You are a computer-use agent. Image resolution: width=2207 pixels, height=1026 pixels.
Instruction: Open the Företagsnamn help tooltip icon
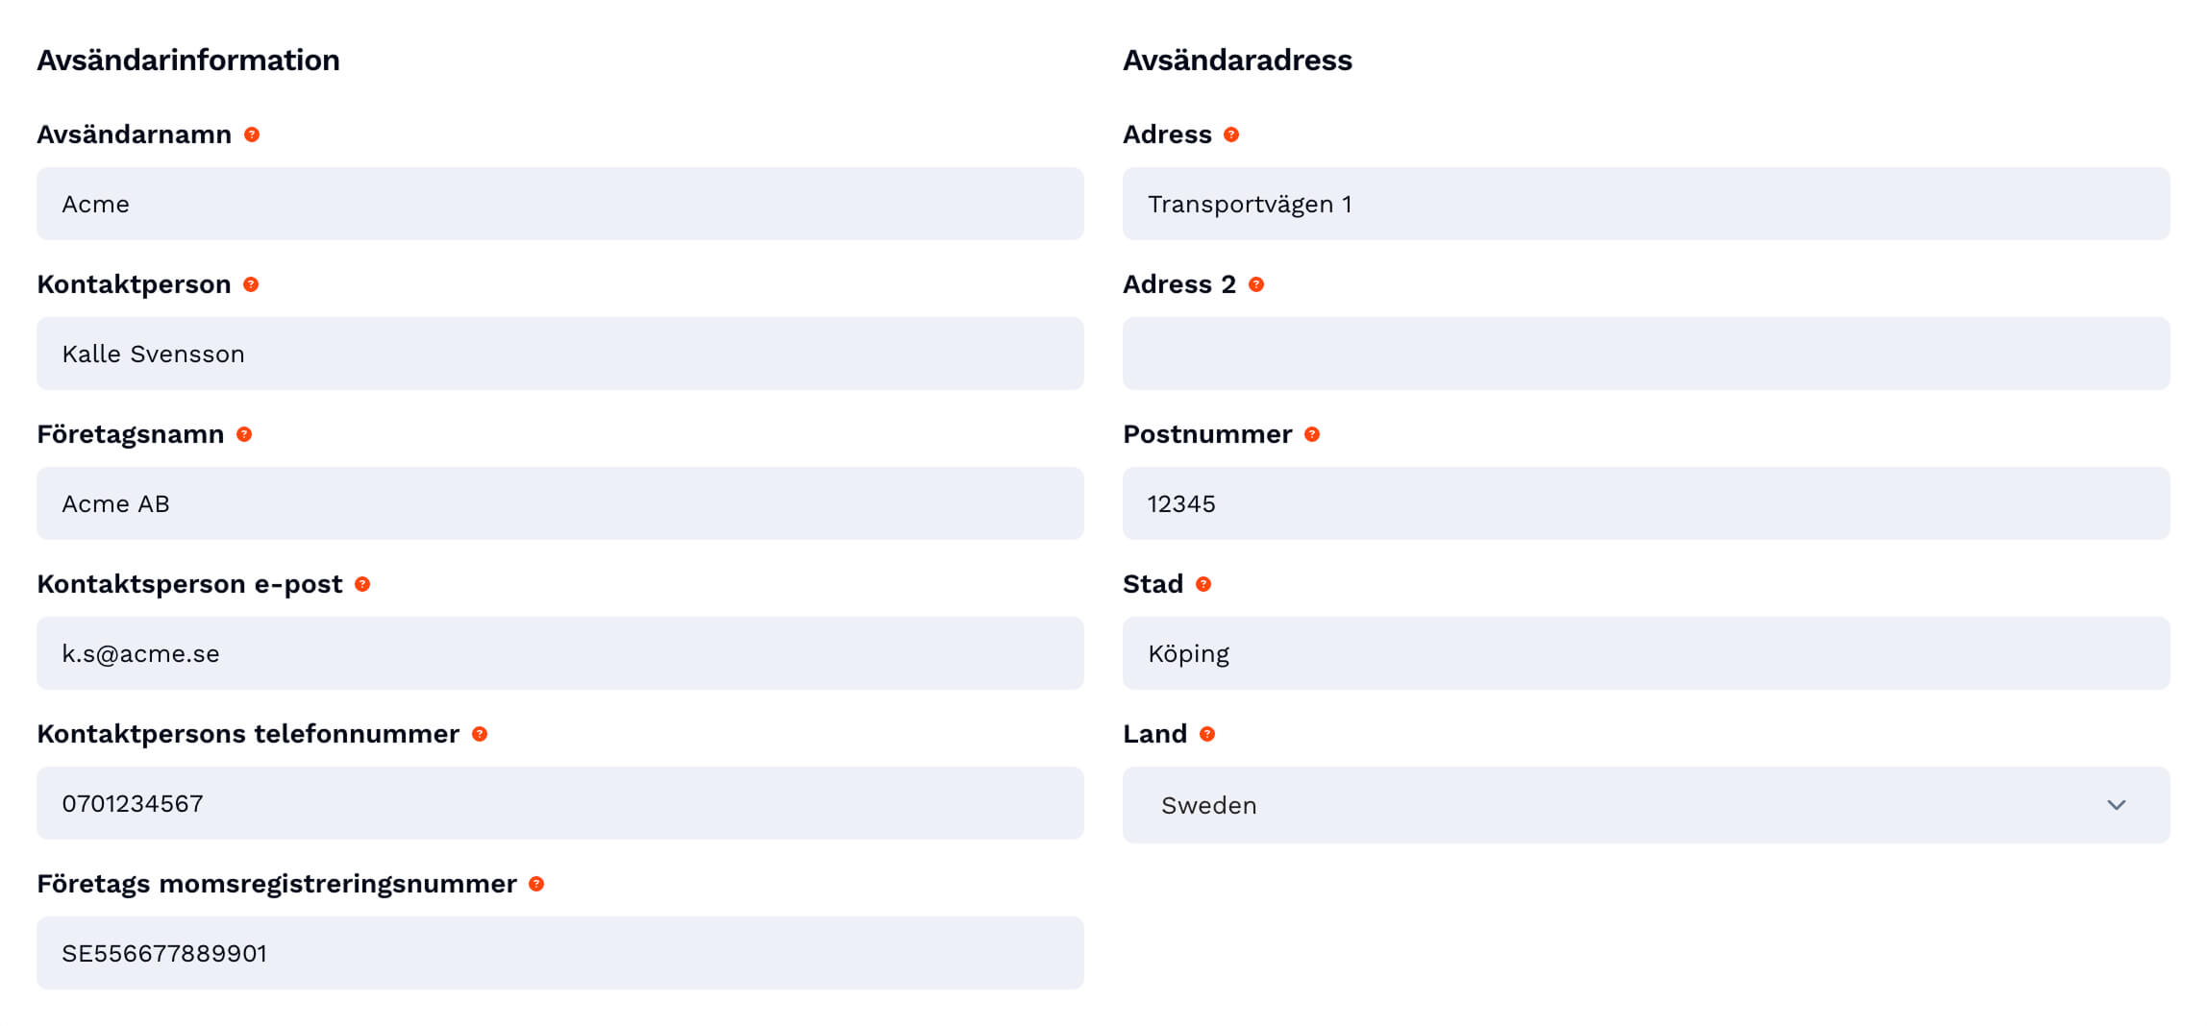244,434
